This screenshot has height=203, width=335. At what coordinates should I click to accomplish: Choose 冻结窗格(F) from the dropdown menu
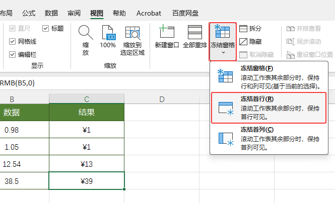click(x=269, y=77)
